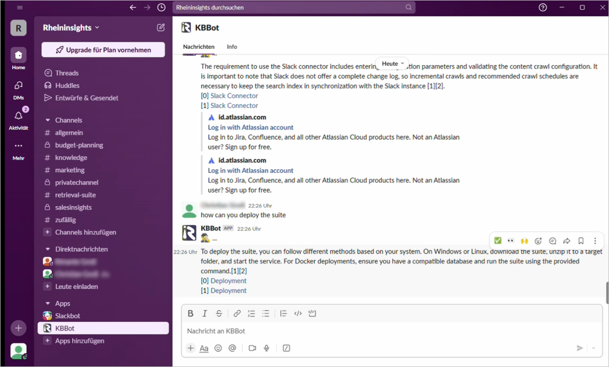Start a video clip recording
This screenshot has width=609, height=367.
252,348
